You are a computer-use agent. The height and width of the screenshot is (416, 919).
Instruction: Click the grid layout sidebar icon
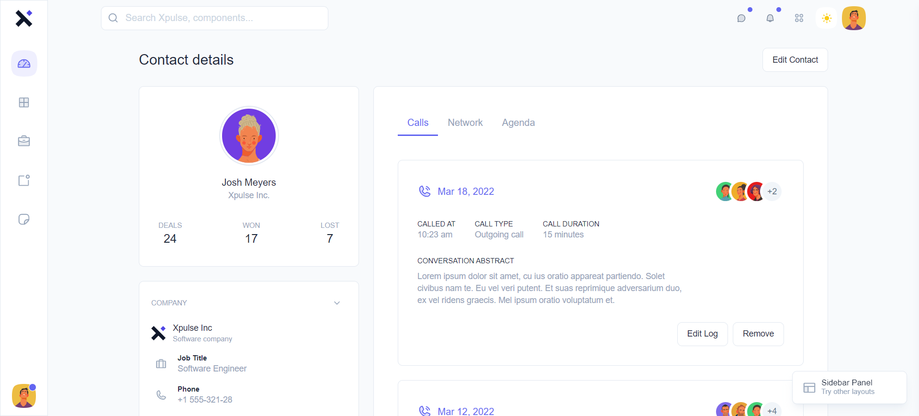pyautogui.click(x=24, y=102)
